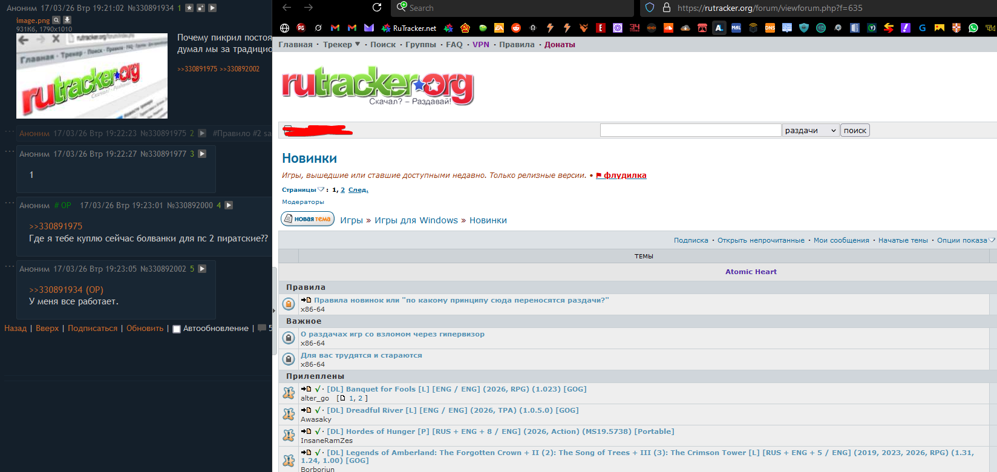Click the magnifier icon next to image.png
Viewport: 997px width, 472px height.
(x=56, y=20)
